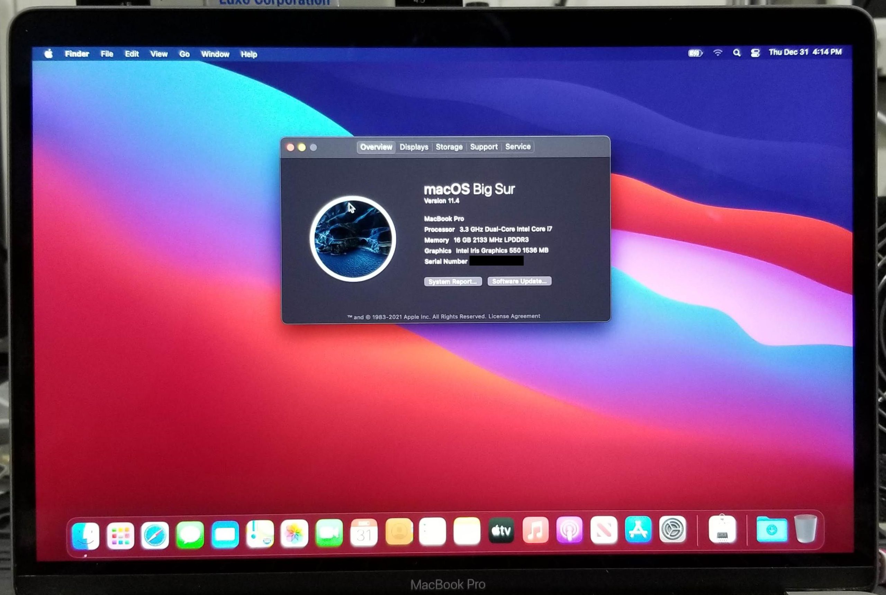
Task: Open Control Center in menu bar
Action: [x=755, y=53]
